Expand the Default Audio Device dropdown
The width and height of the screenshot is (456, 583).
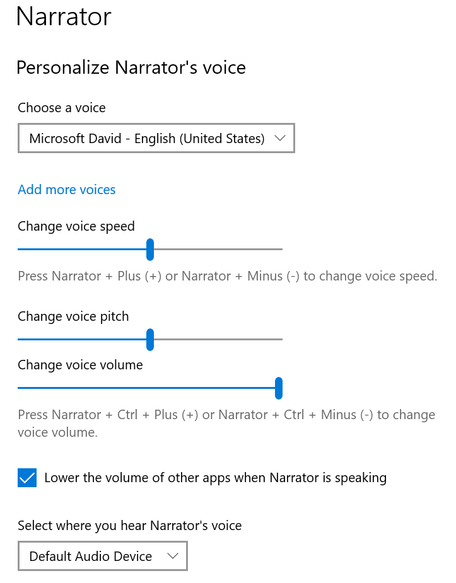click(103, 557)
